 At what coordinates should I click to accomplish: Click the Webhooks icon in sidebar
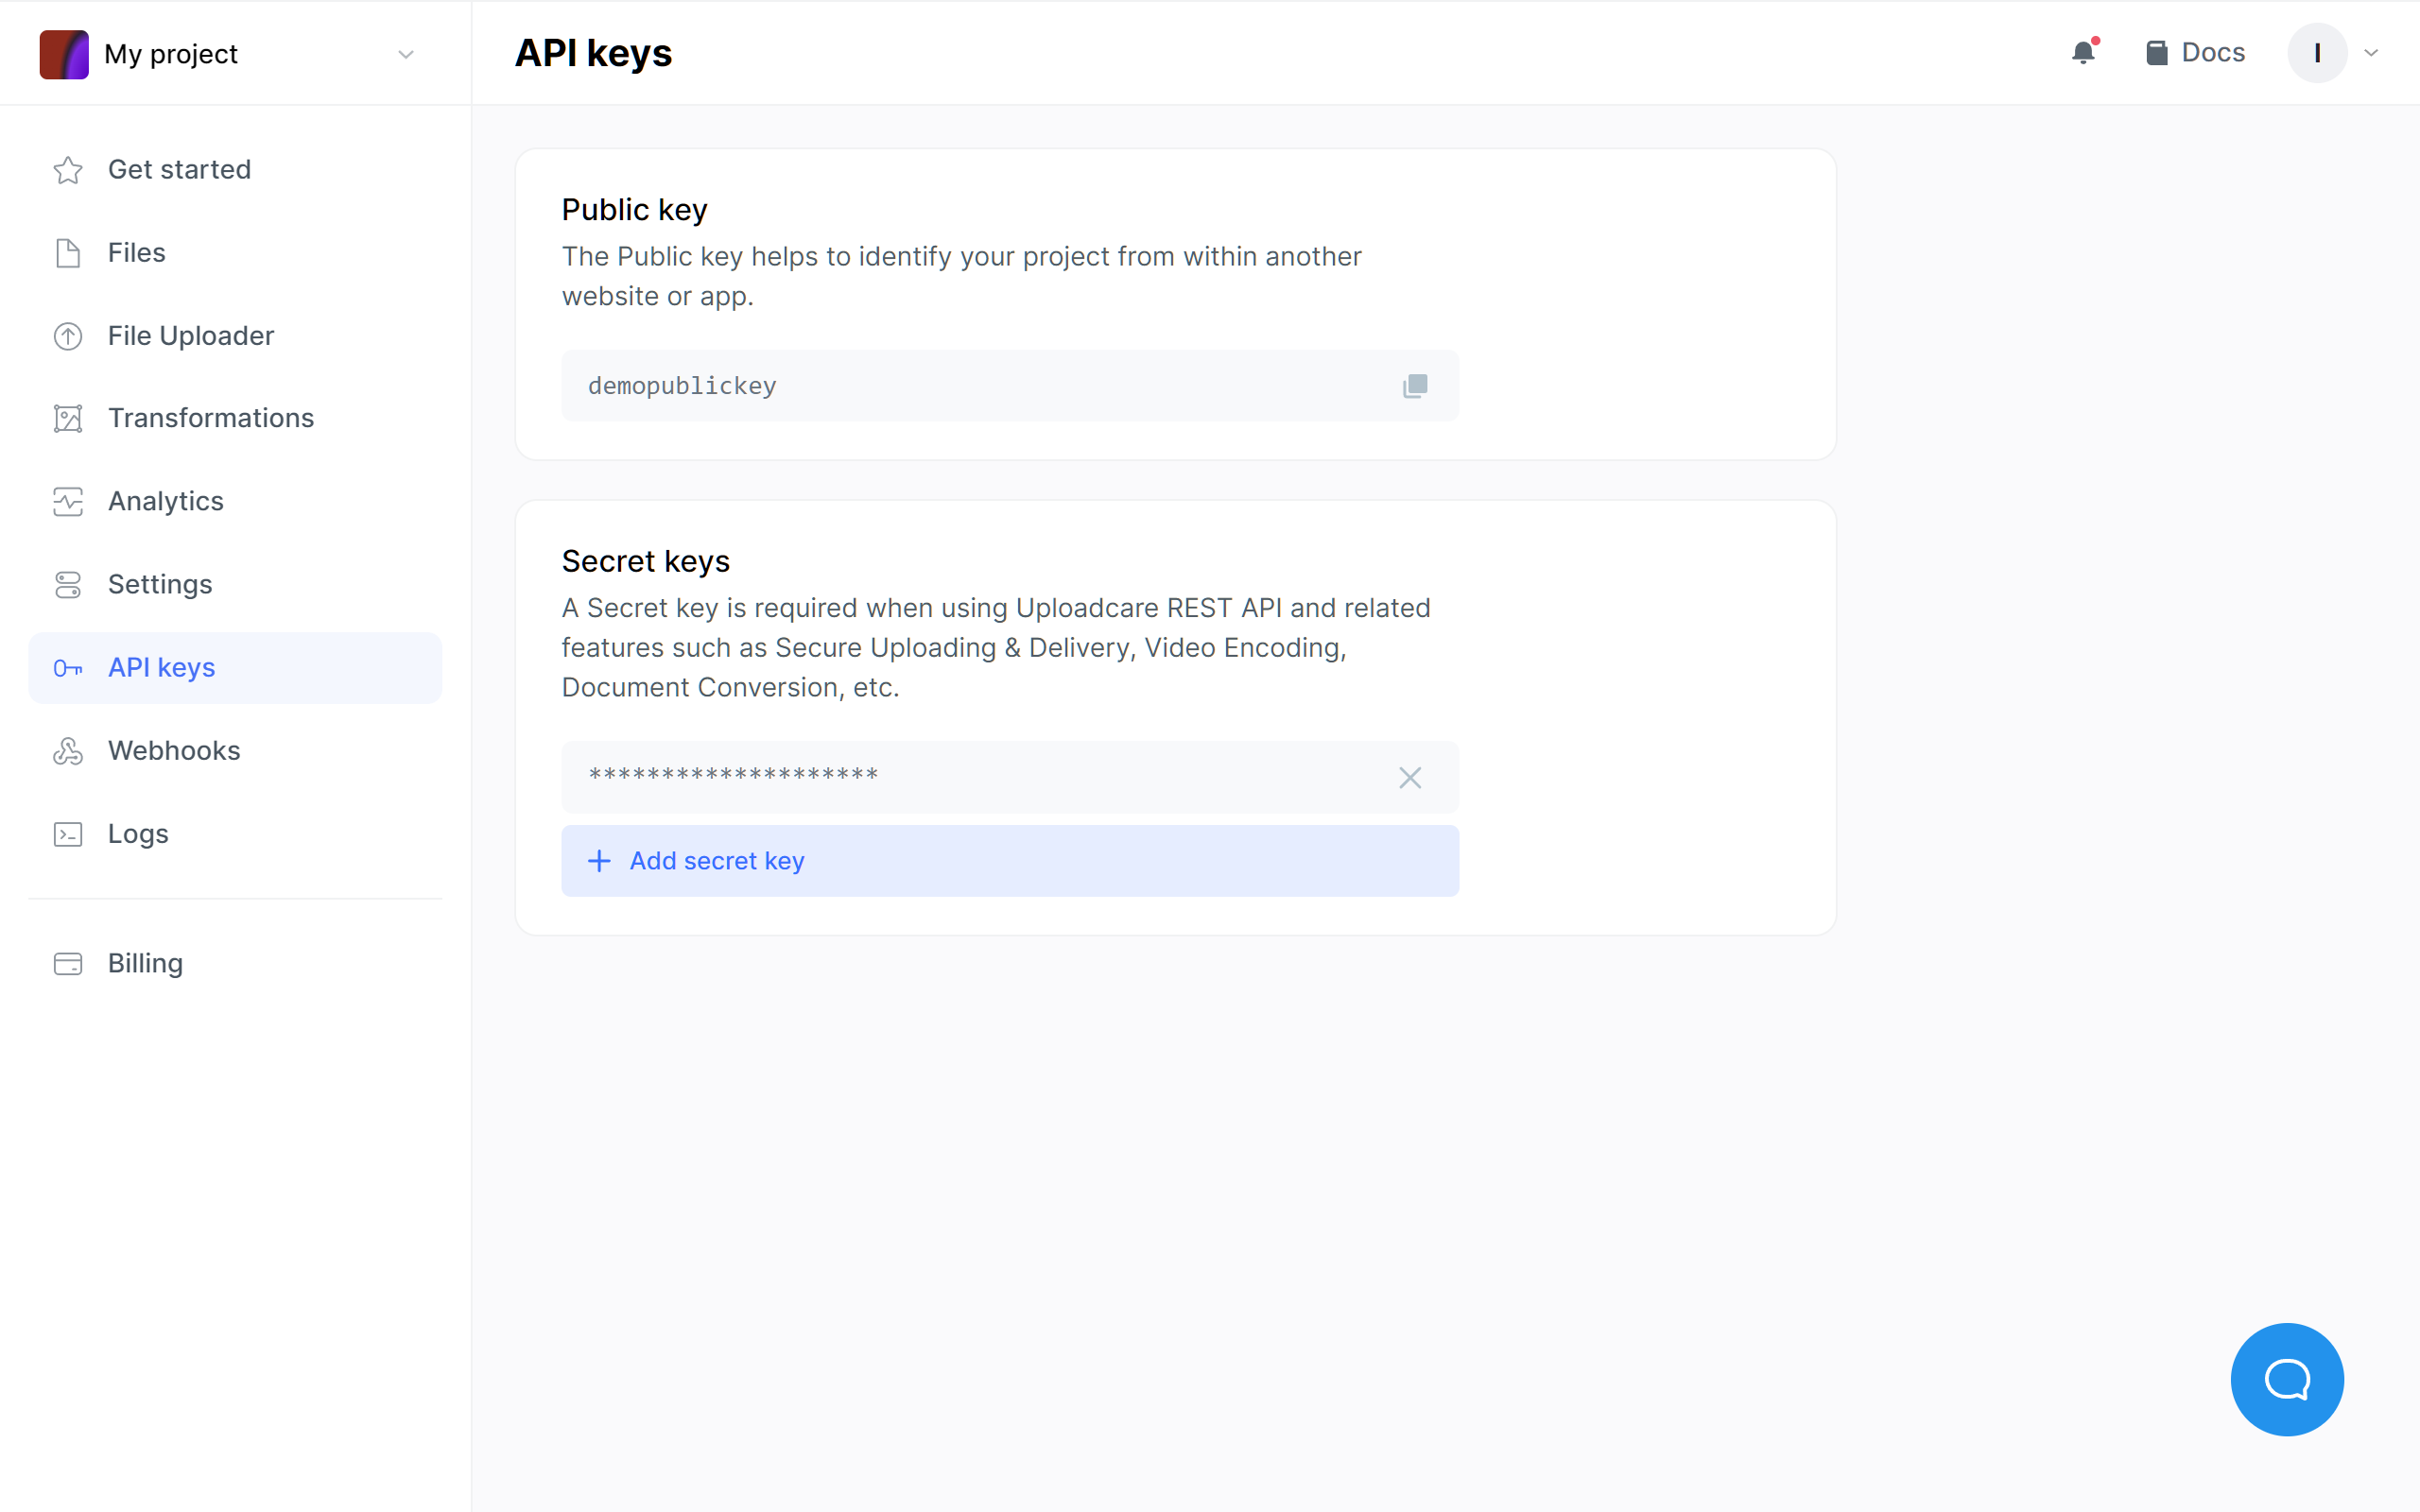point(66,750)
